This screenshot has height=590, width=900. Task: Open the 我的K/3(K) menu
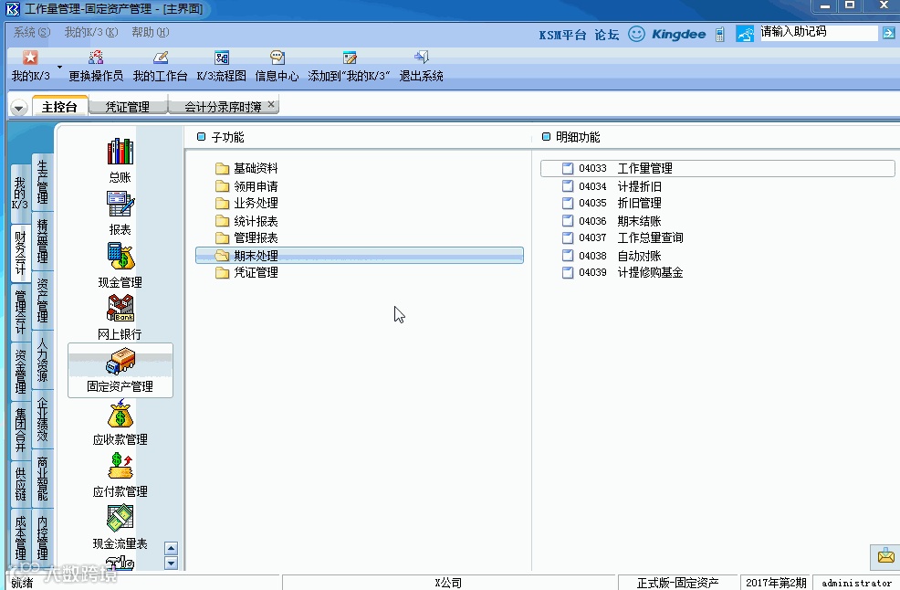(x=91, y=32)
